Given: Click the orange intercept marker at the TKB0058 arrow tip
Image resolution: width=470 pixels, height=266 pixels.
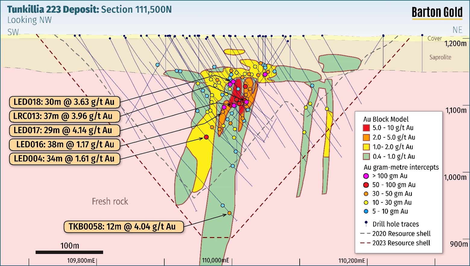Looking at the screenshot, I should 229,213.
